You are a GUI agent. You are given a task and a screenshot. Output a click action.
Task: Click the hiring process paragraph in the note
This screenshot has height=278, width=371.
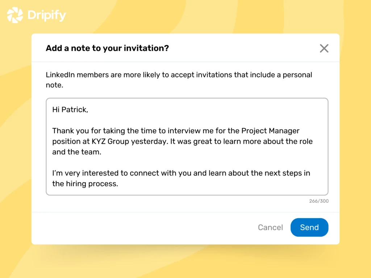181,178
